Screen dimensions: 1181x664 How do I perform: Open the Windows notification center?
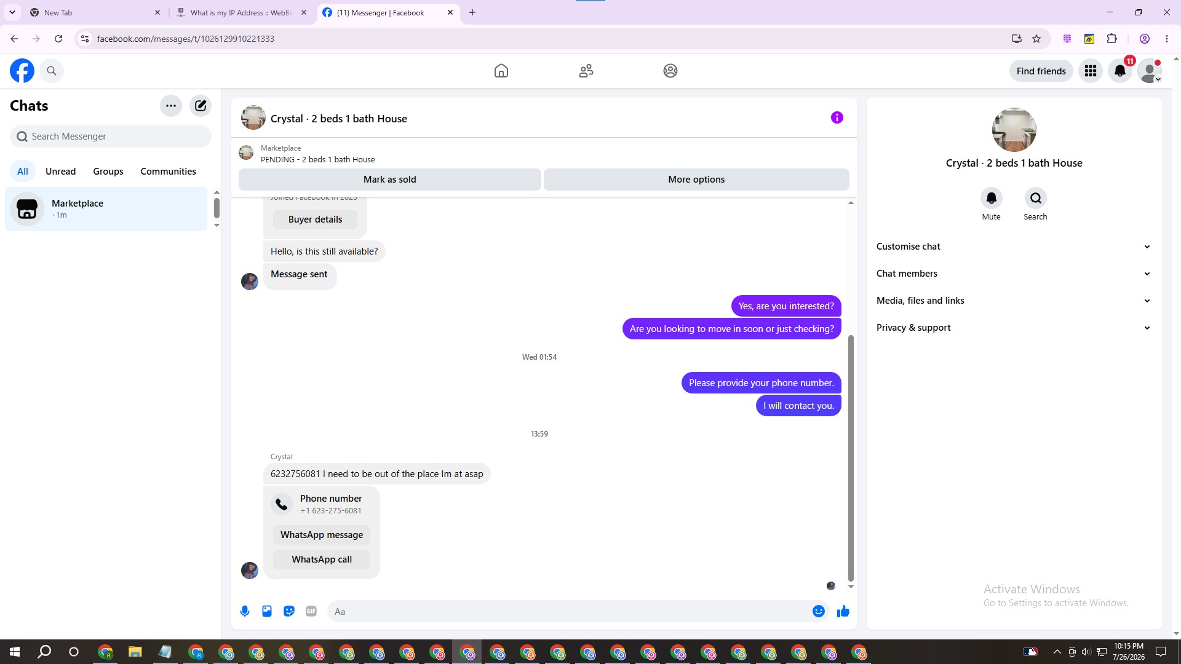pyautogui.click(x=1161, y=652)
